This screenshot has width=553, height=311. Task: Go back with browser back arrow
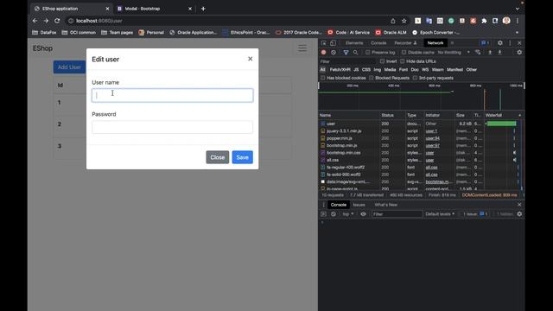pyautogui.click(x=35, y=21)
